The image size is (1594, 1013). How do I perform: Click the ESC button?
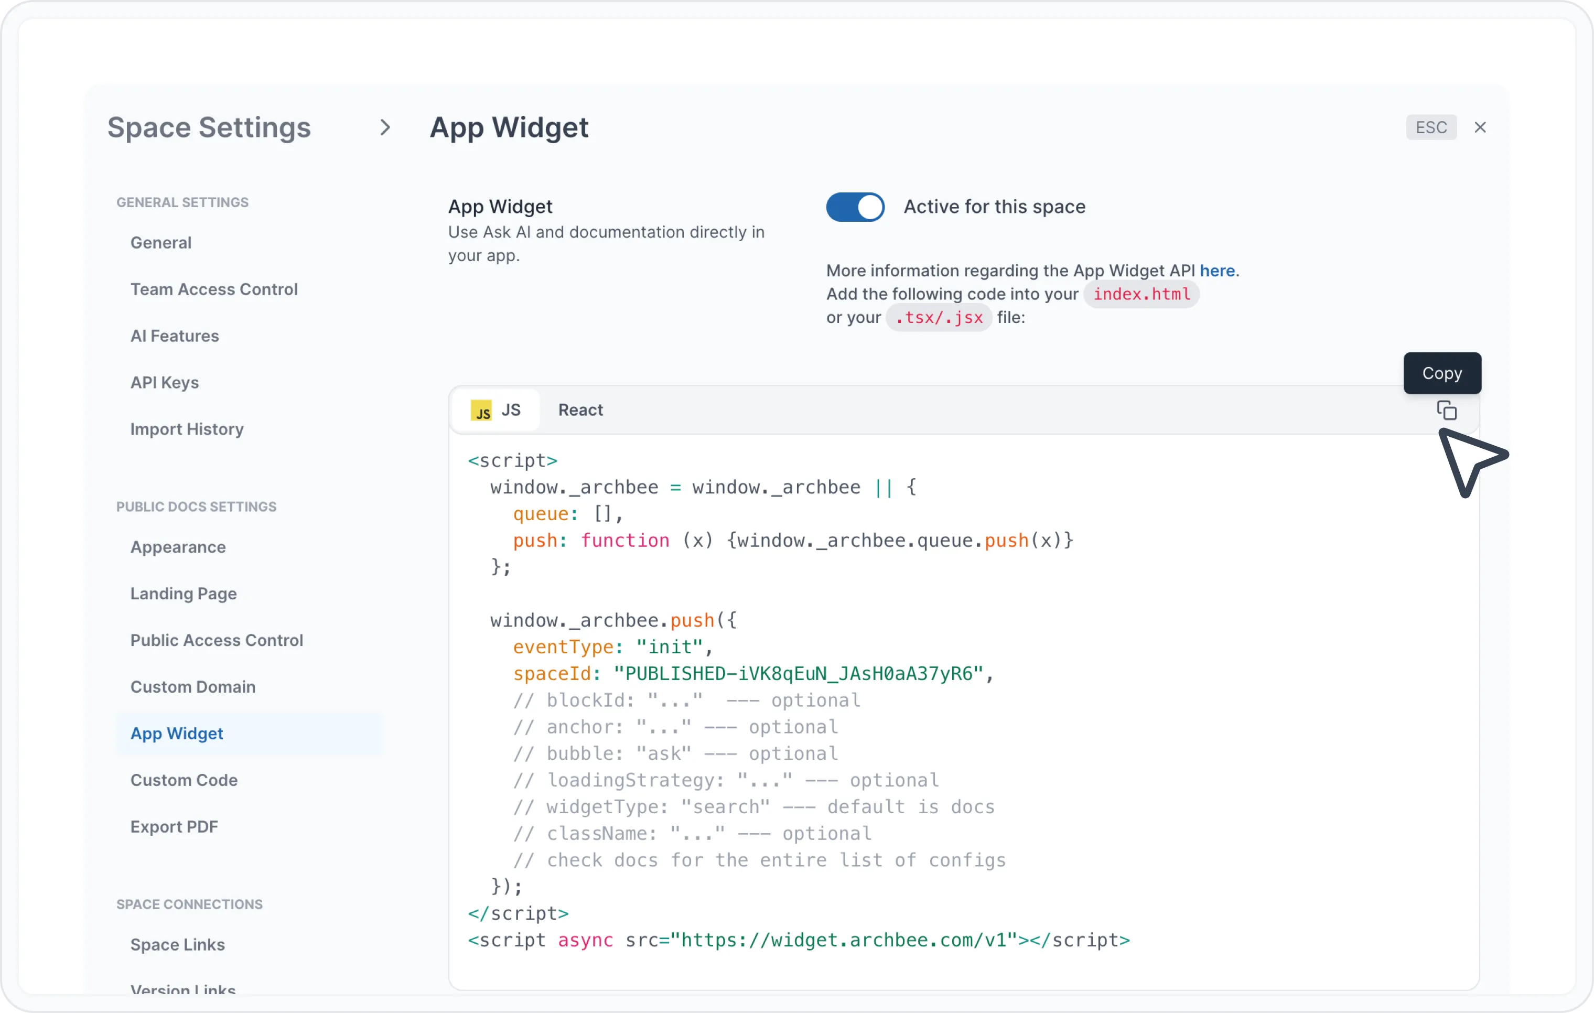[x=1431, y=127]
